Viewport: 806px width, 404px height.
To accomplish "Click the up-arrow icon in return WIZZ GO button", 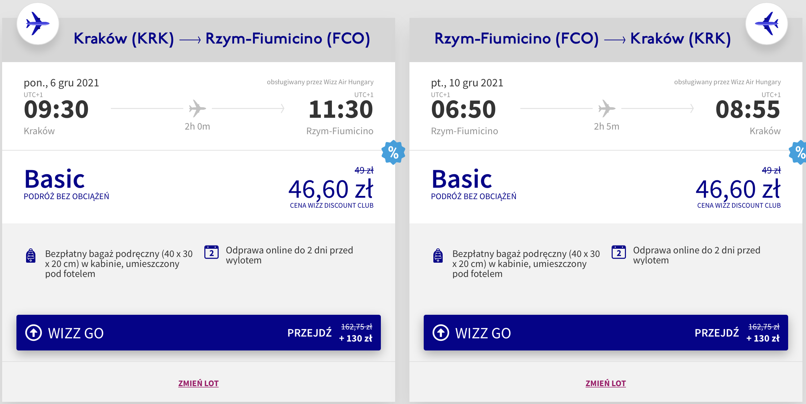I will 441,333.
